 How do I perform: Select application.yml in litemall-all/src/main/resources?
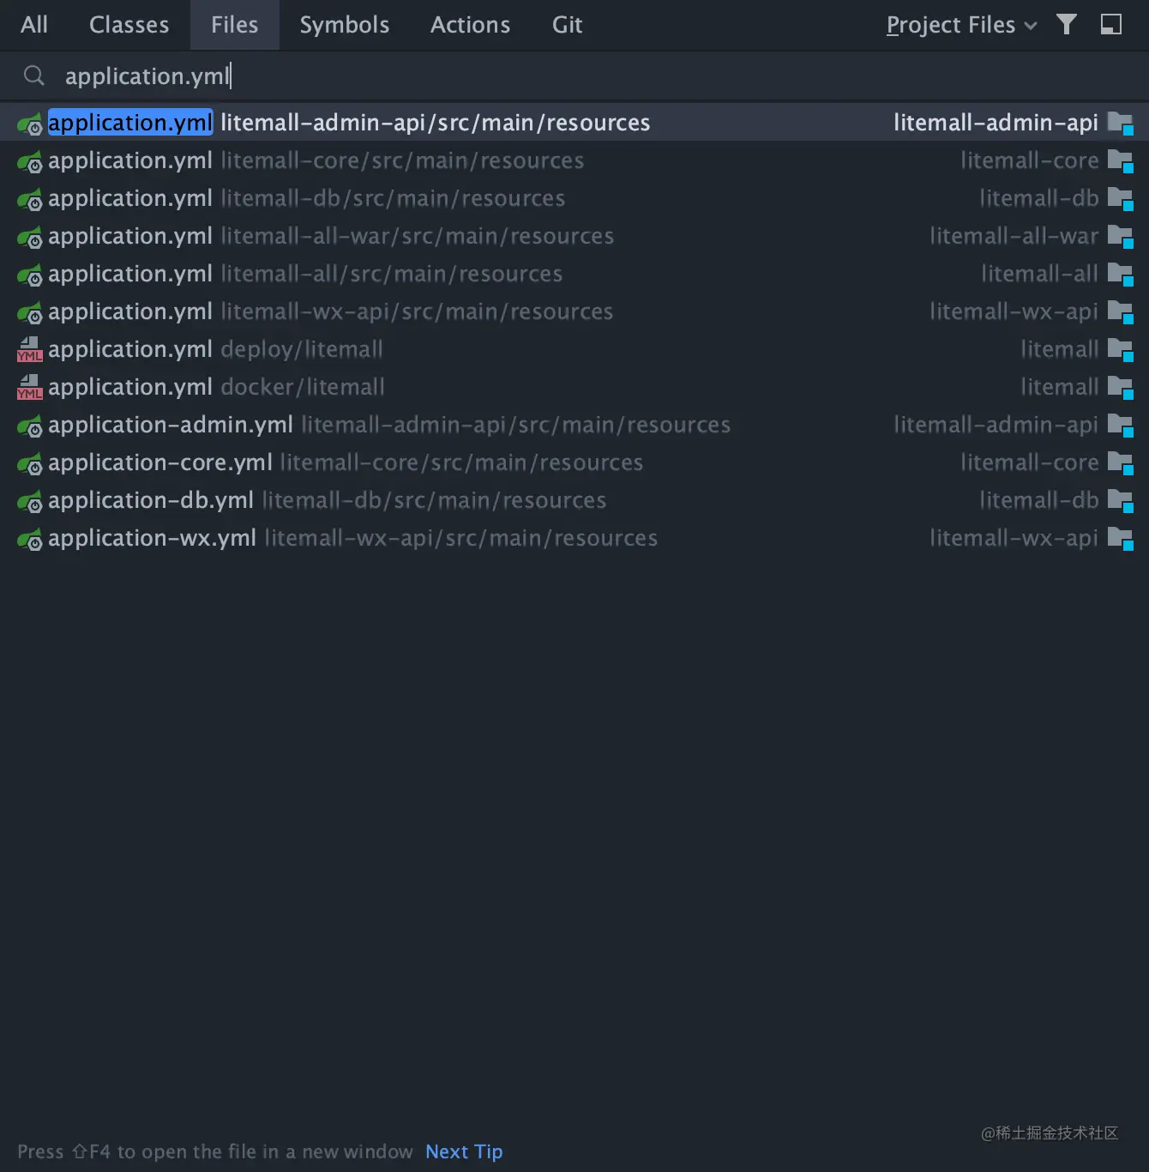click(574, 274)
